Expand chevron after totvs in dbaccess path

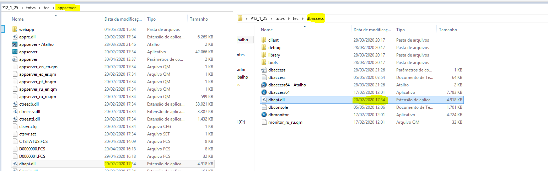(289, 18)
